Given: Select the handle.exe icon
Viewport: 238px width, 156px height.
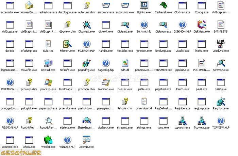Looking at the screenshot, I should [x=106, y=44].
